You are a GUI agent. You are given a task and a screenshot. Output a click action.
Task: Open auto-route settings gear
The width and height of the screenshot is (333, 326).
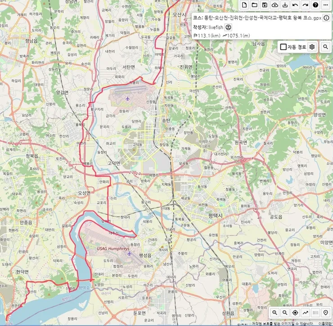[x=312, y=47]
